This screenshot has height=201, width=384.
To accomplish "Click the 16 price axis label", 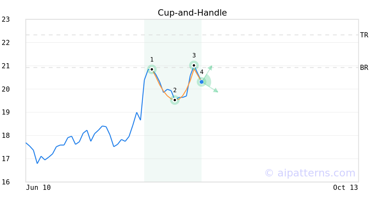I will click(6, 182).
